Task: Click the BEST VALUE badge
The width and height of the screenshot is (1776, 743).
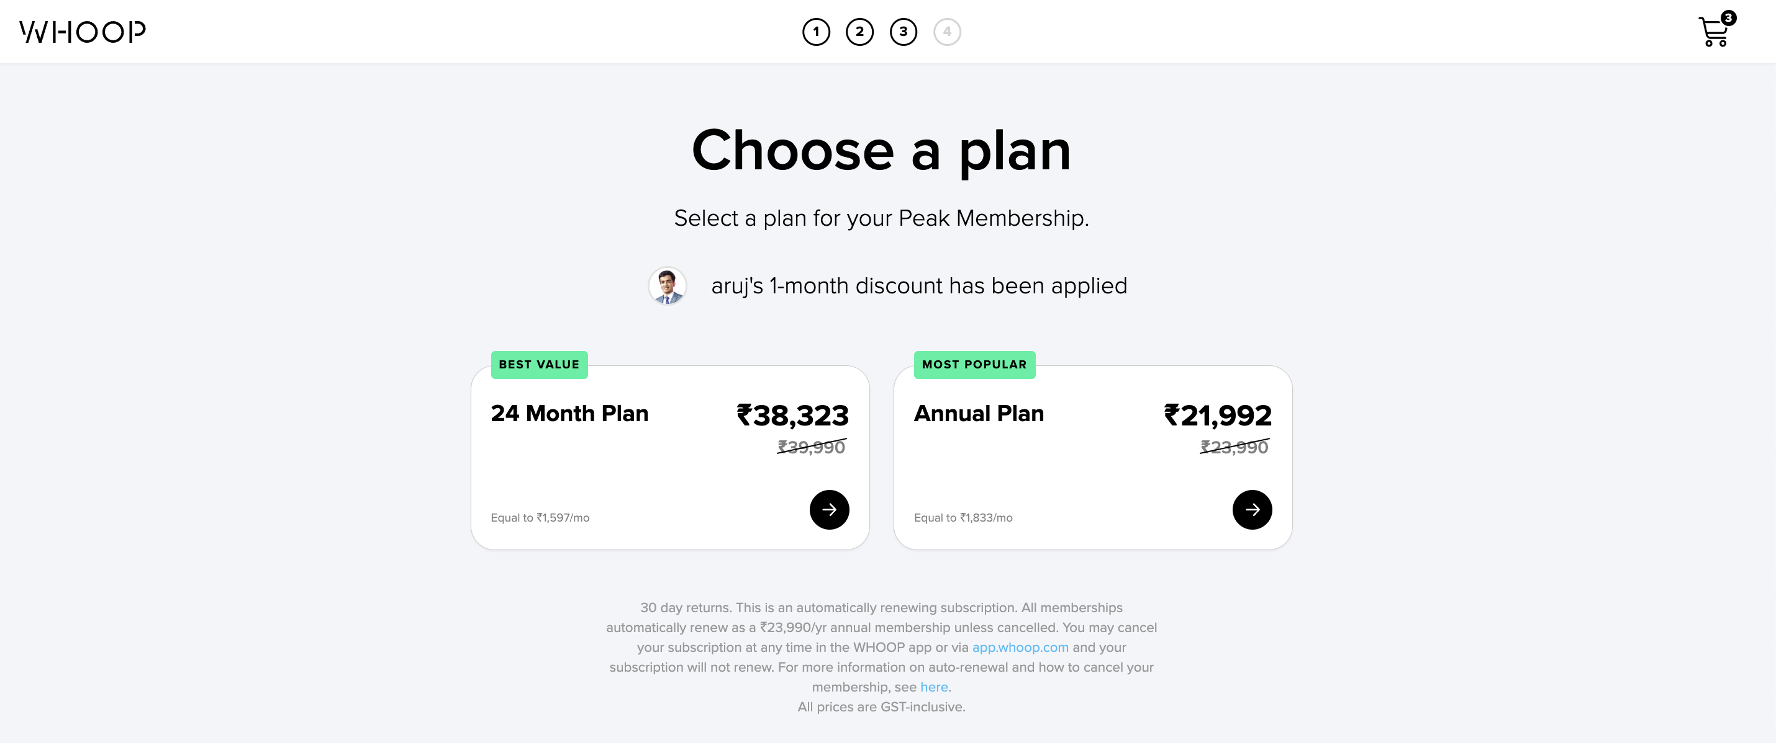Action: coord(539,364)
